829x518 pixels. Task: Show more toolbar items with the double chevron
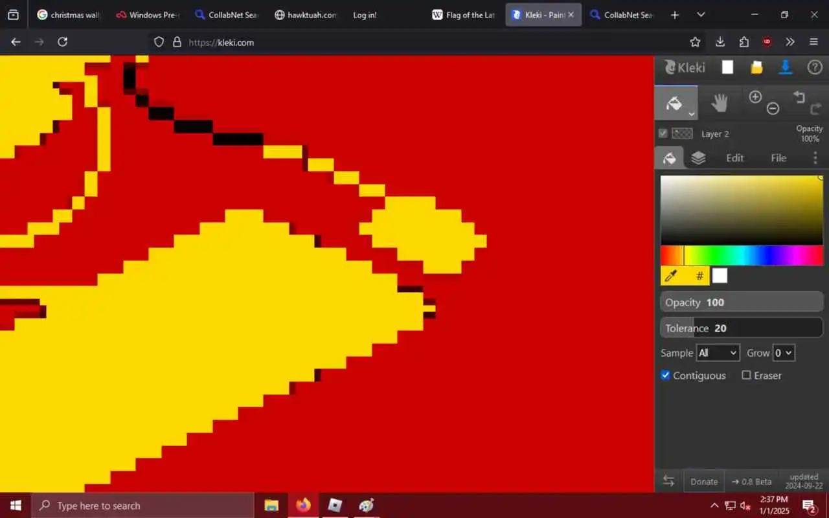tap(790, 42)
